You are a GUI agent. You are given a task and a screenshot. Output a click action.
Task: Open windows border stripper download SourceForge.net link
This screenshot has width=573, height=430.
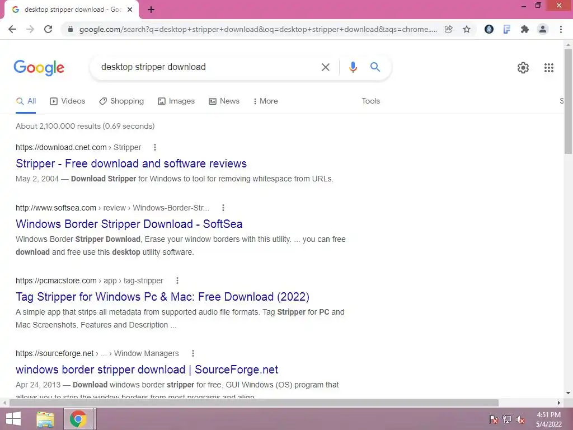[x=147, y=370]
